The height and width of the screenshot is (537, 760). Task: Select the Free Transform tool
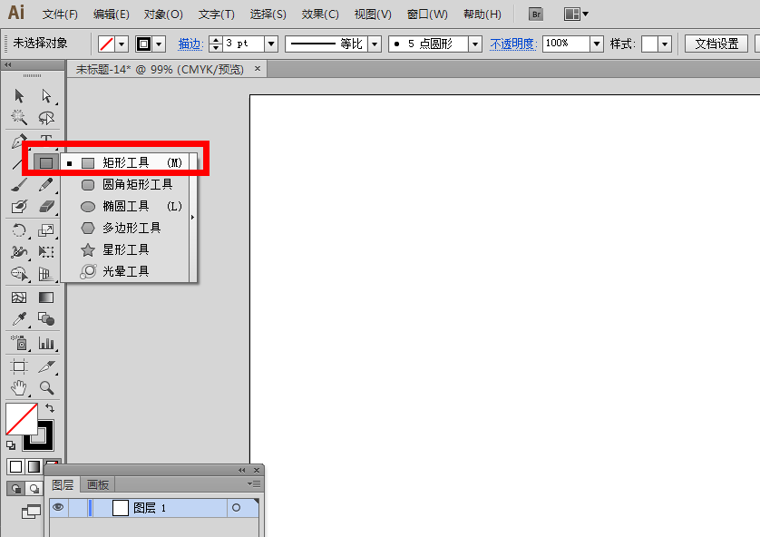pyautogui.click(x=46, y=252)
